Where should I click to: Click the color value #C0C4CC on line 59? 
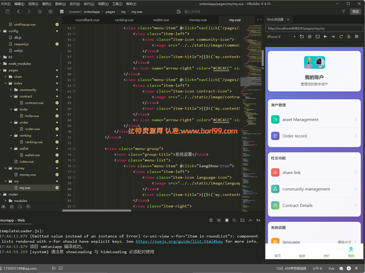(x=221, y=68)
